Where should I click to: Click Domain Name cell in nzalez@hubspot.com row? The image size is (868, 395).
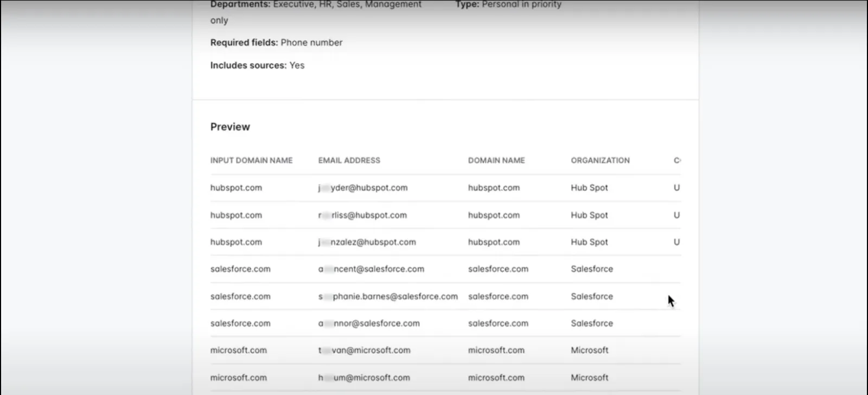click(494, 242)
